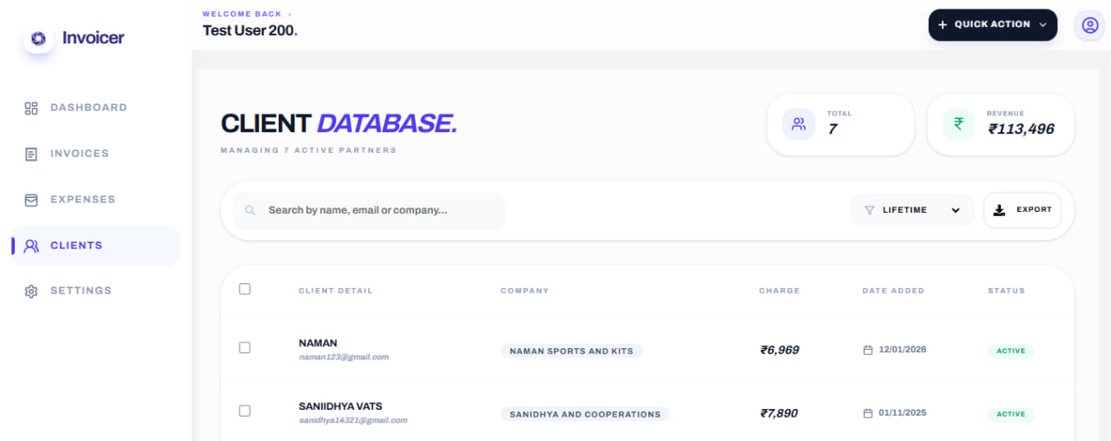Click calendar icon beside 01/11/2025
This screenshot has height=441, width=1111.
tap(867, 413)
